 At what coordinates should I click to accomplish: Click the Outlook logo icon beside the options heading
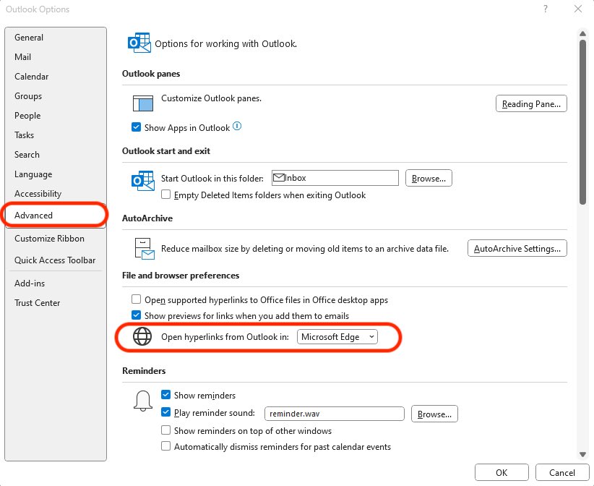139,43
